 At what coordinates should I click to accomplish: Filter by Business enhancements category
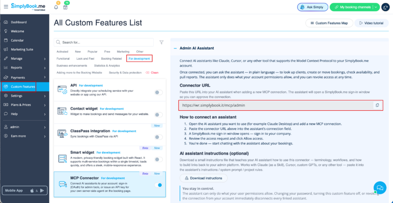coord(72,66)
